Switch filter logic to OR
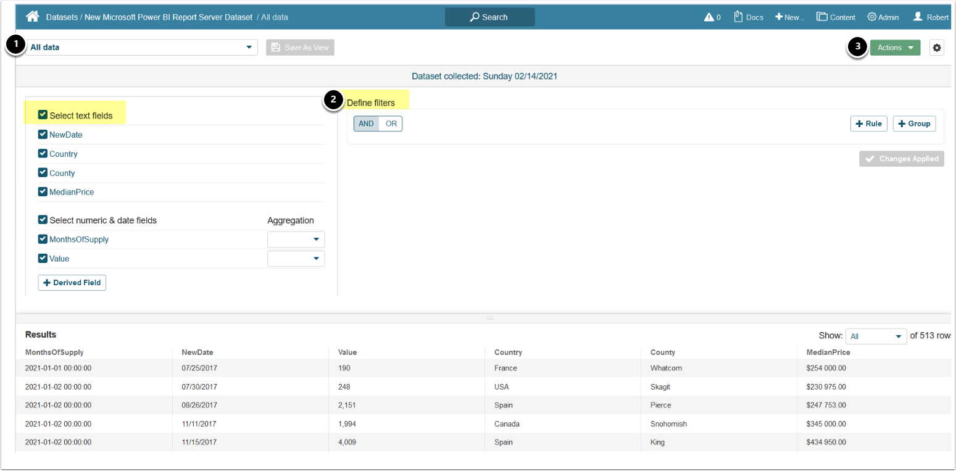The width and height of the screenshot is (956, 471). [391, 123]
